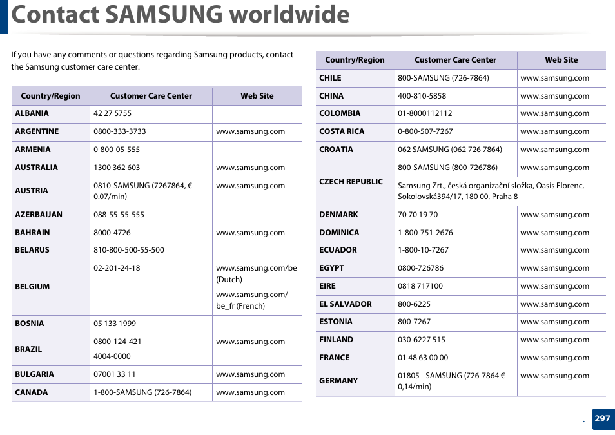Select the ARMENIA country cell
The height and width of the screenshot is (435, 615).
point(50,150)
